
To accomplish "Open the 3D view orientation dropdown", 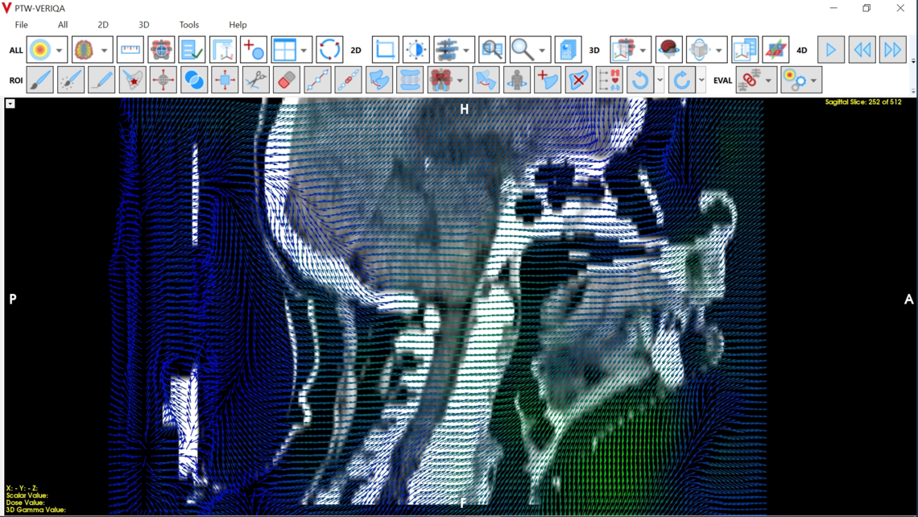I will click(719, 49).
